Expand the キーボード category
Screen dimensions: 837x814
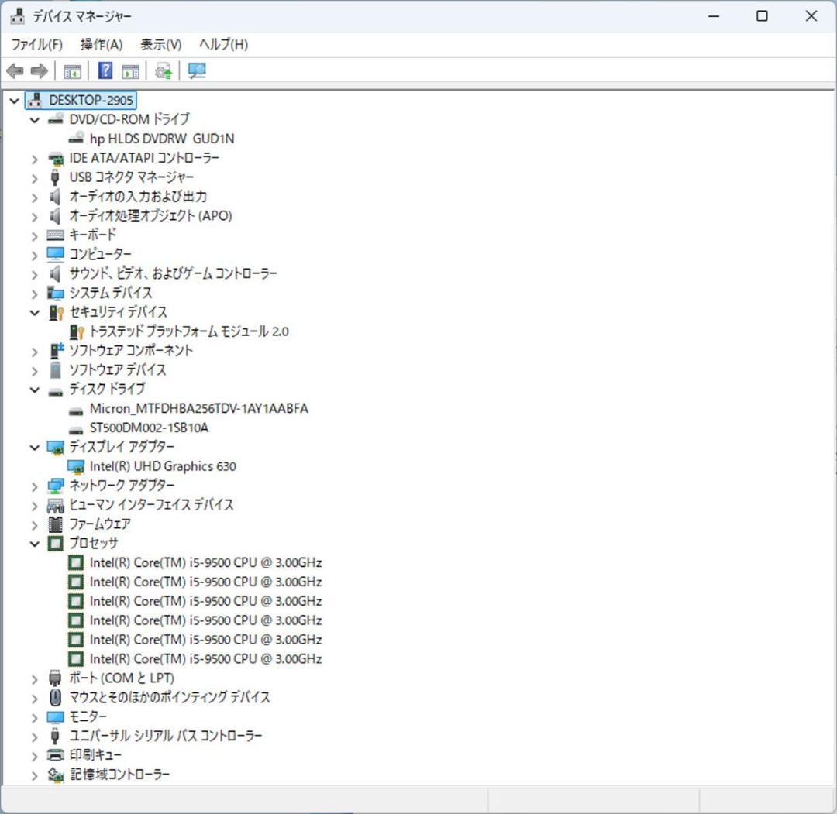click(34, 235)
